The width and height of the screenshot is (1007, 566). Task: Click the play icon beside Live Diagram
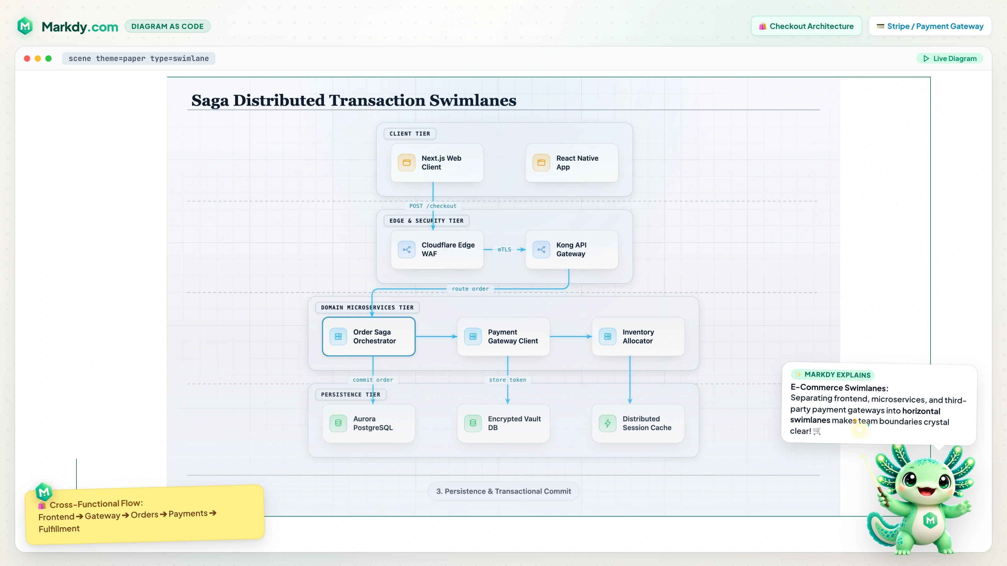[x=926, y=58]
